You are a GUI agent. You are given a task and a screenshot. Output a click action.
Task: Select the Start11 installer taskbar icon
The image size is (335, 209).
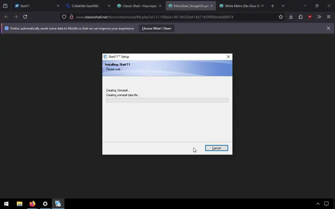[58, 204]
